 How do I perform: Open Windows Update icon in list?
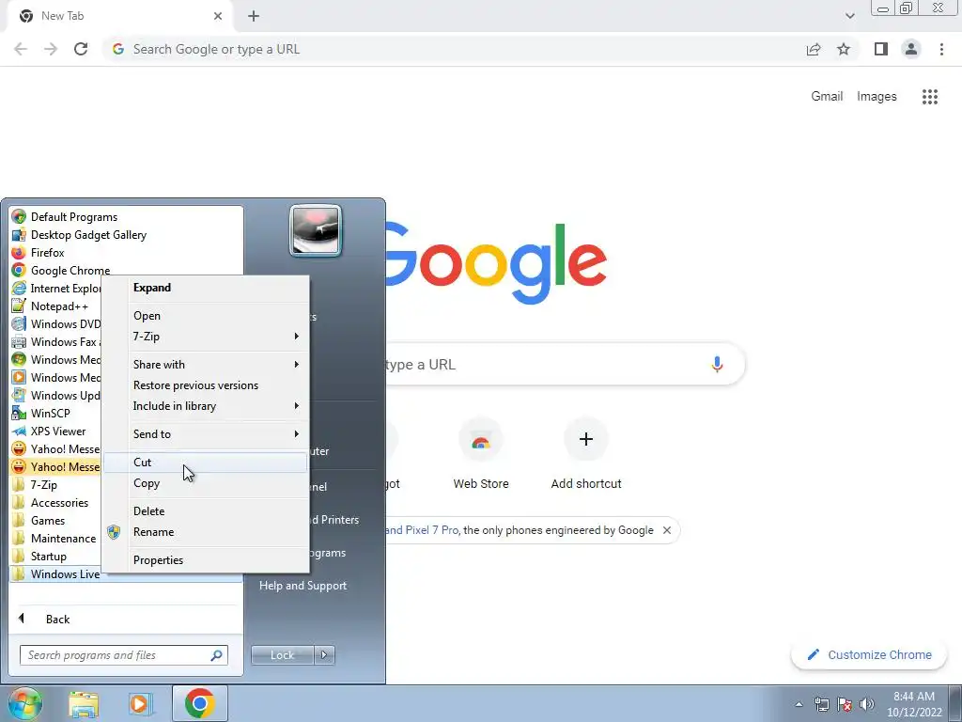click(19, 395)
